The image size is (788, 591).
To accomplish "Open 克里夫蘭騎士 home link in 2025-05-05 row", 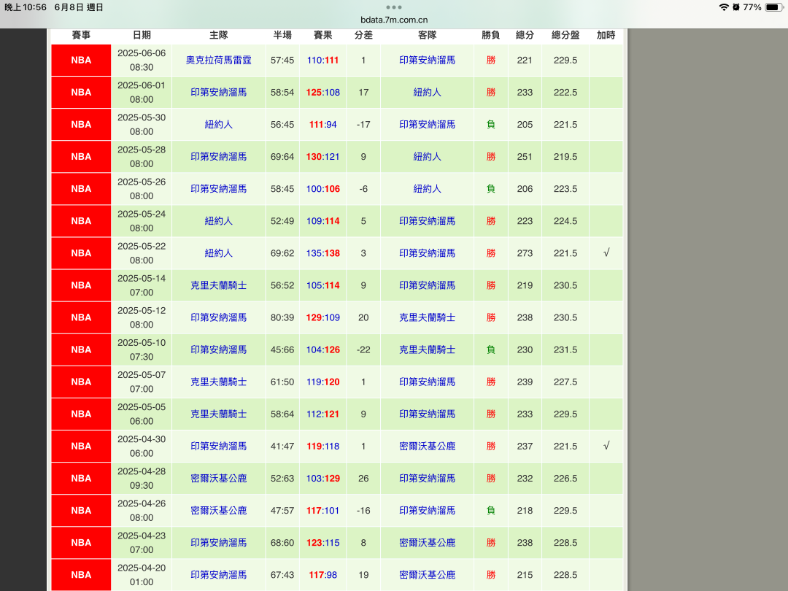I will [x=219, y=414].
